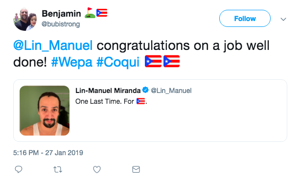This screenshot has height=185, width=301.
Task: Open direct message envelope icon
Action: pyautogui.click(x=136, y=169)
